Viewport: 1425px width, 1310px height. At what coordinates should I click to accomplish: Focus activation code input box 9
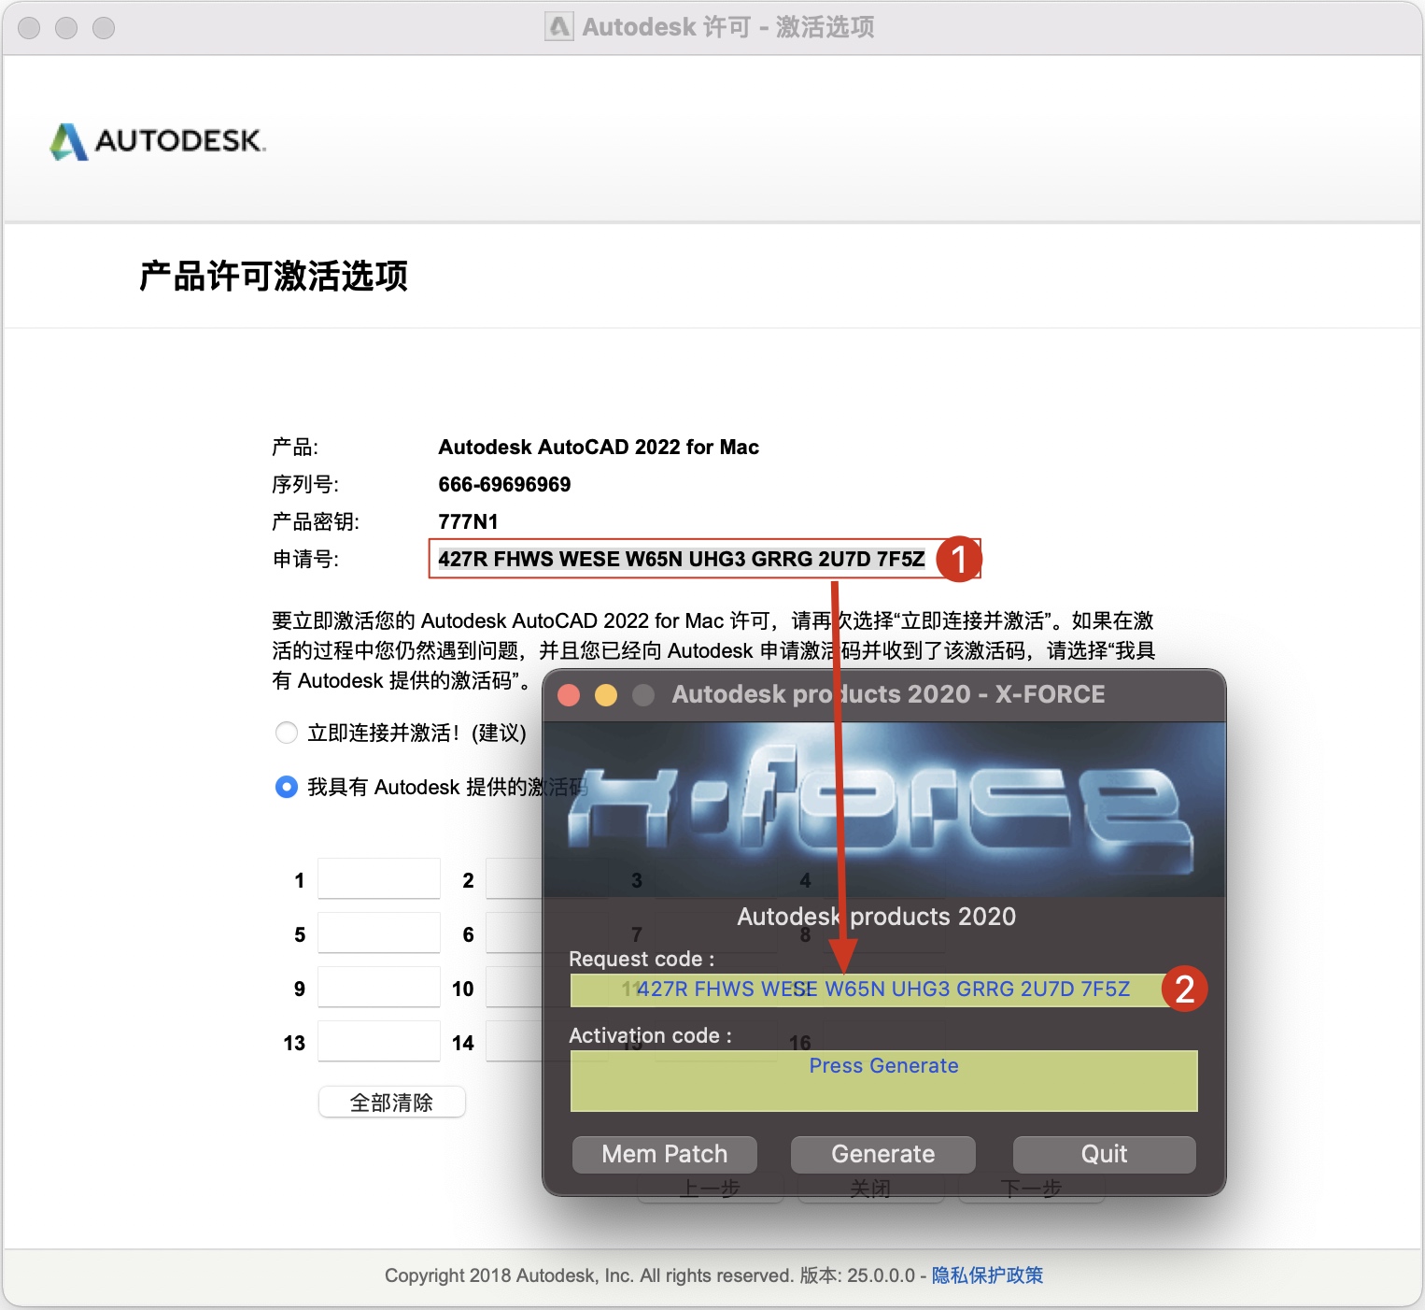pyautogui.click(x=378, y=988)
